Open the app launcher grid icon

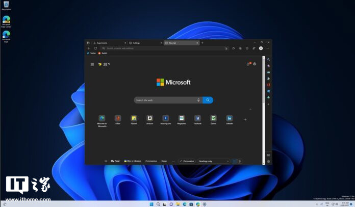point(93,64)
